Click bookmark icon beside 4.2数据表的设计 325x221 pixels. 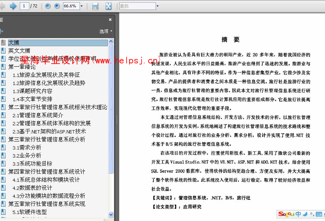(3, 188)
